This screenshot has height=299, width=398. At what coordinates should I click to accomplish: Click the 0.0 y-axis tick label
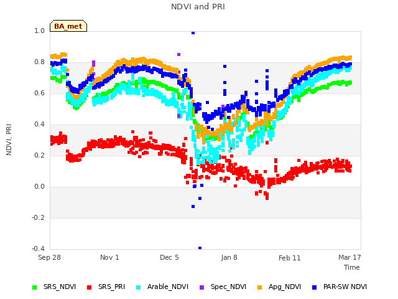click(x=39, y=187)
